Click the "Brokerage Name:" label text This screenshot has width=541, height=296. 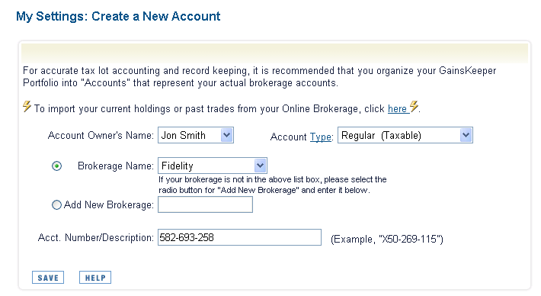(x=116, y=166)
